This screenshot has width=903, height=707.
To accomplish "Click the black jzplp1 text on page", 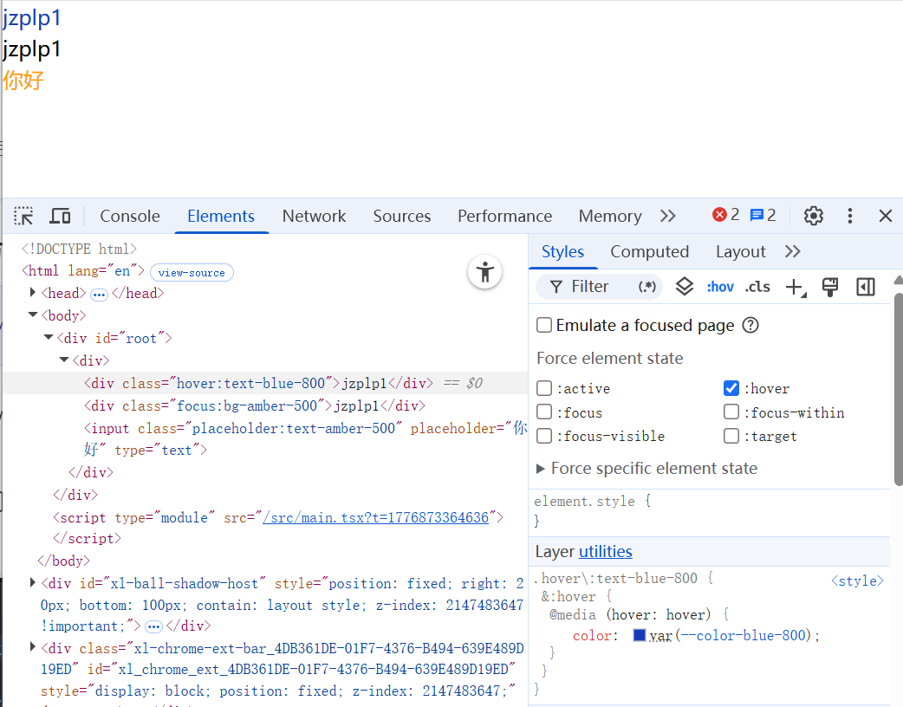I will click(31, 49).
